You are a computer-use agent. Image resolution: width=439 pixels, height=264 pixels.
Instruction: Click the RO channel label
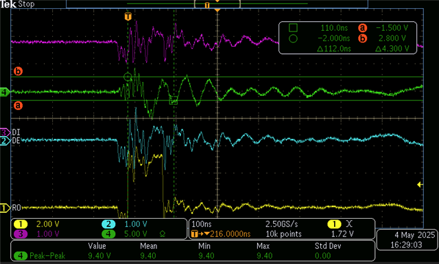[16, 208]
